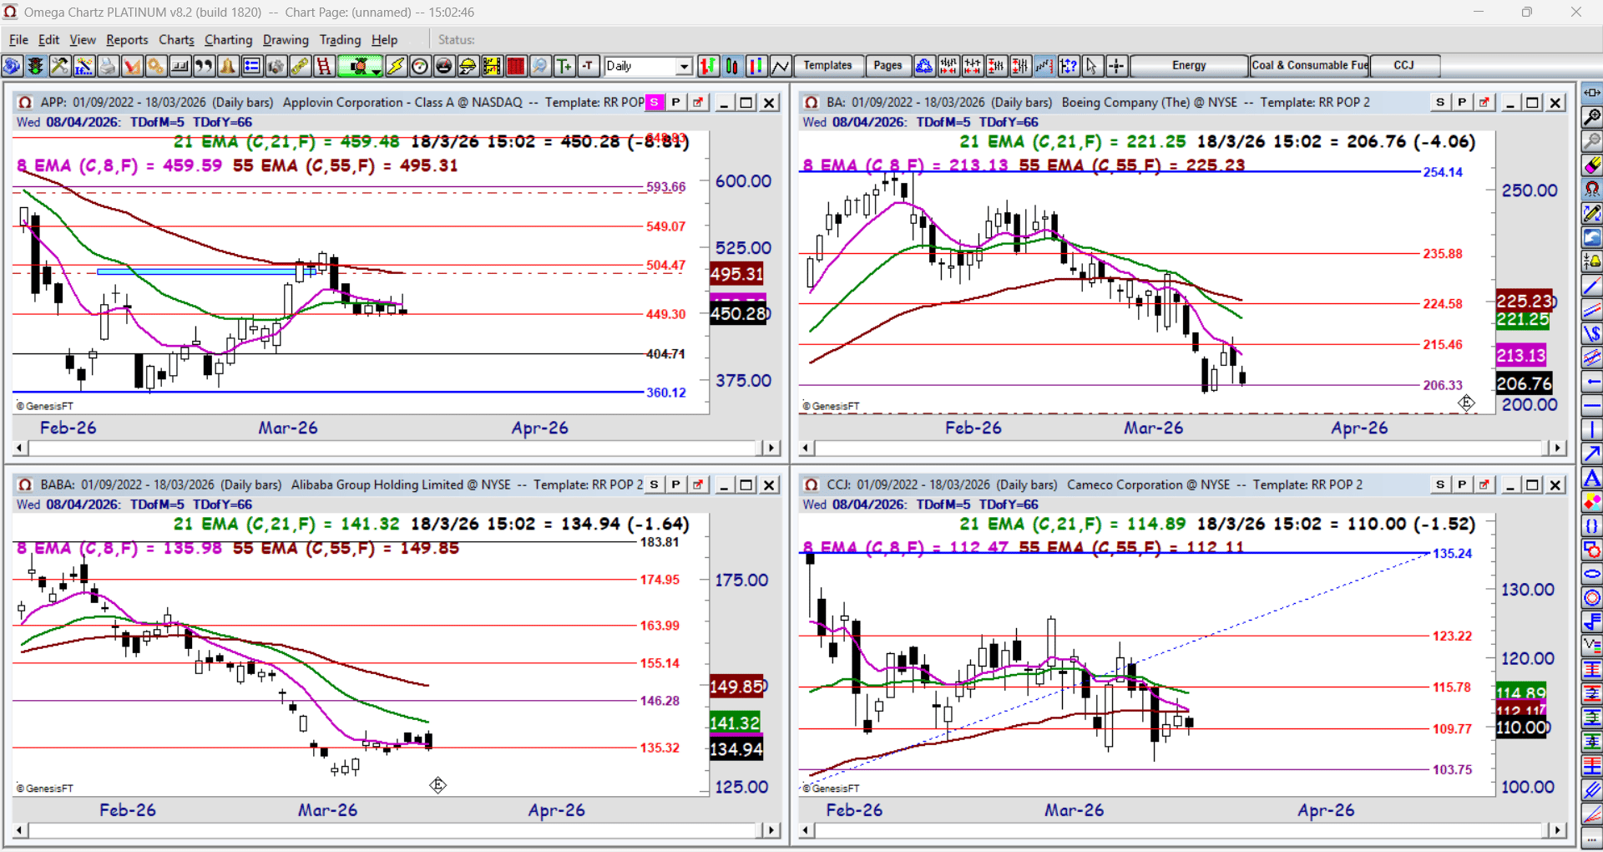Open the Charts menu
This screenshot has width=1603, height=852.
(x=176, y=39)
